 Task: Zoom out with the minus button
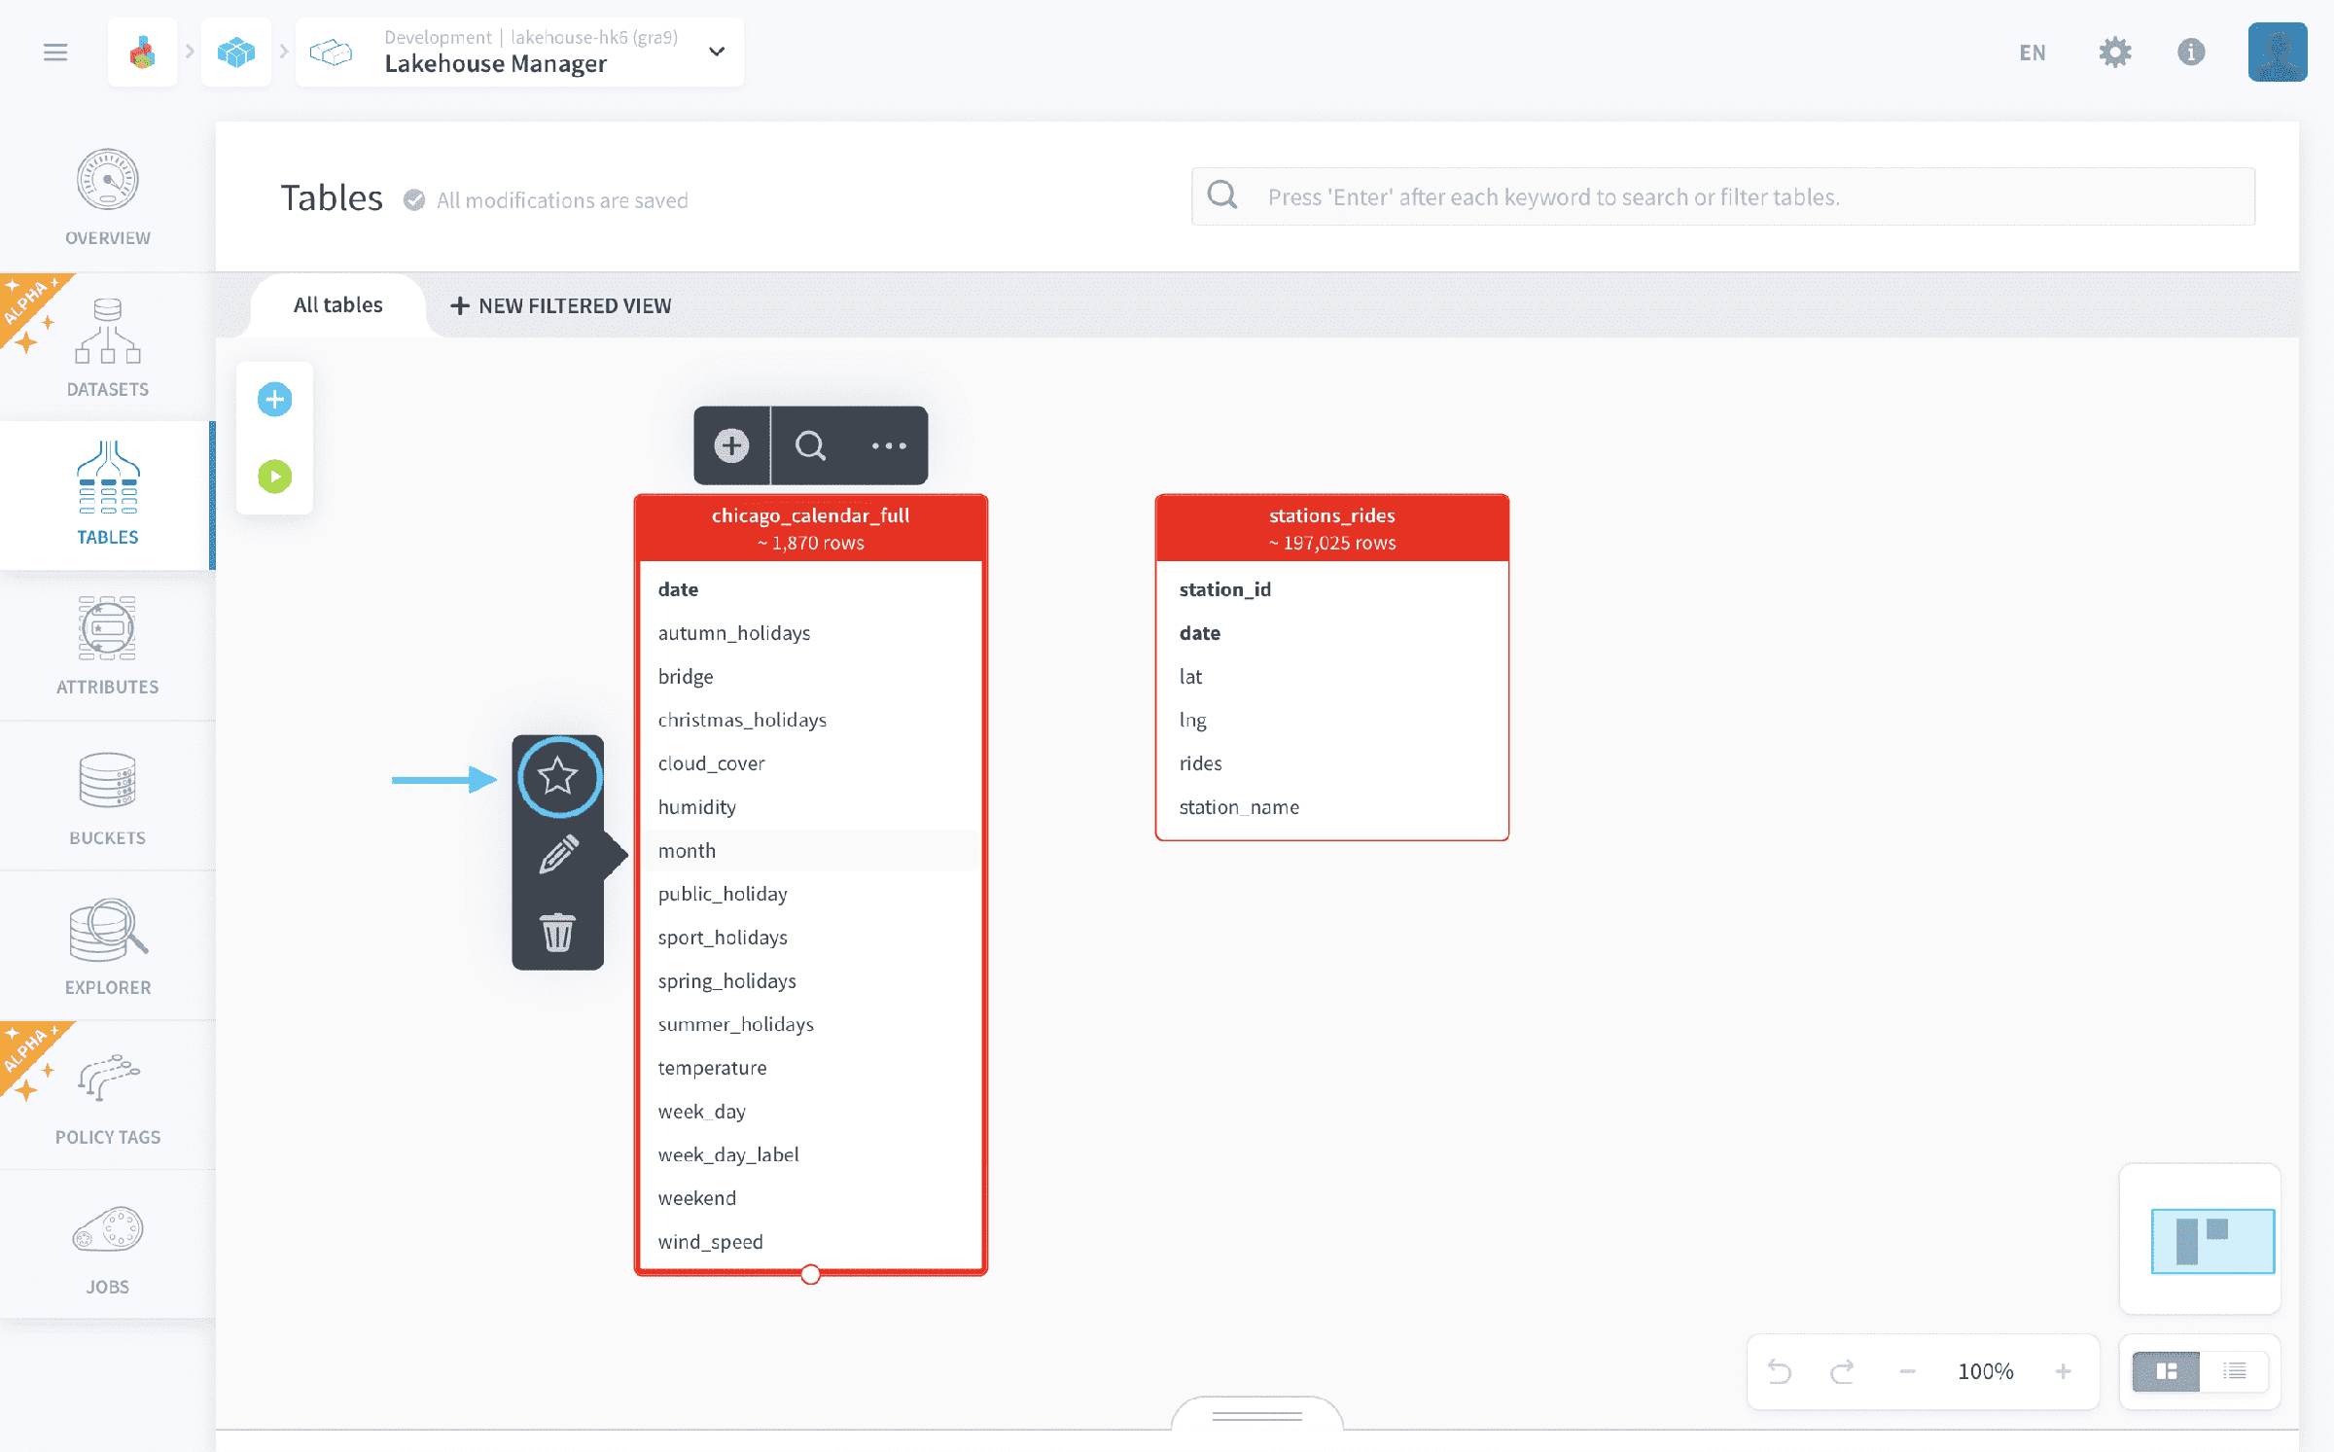coord(1907,1371)
